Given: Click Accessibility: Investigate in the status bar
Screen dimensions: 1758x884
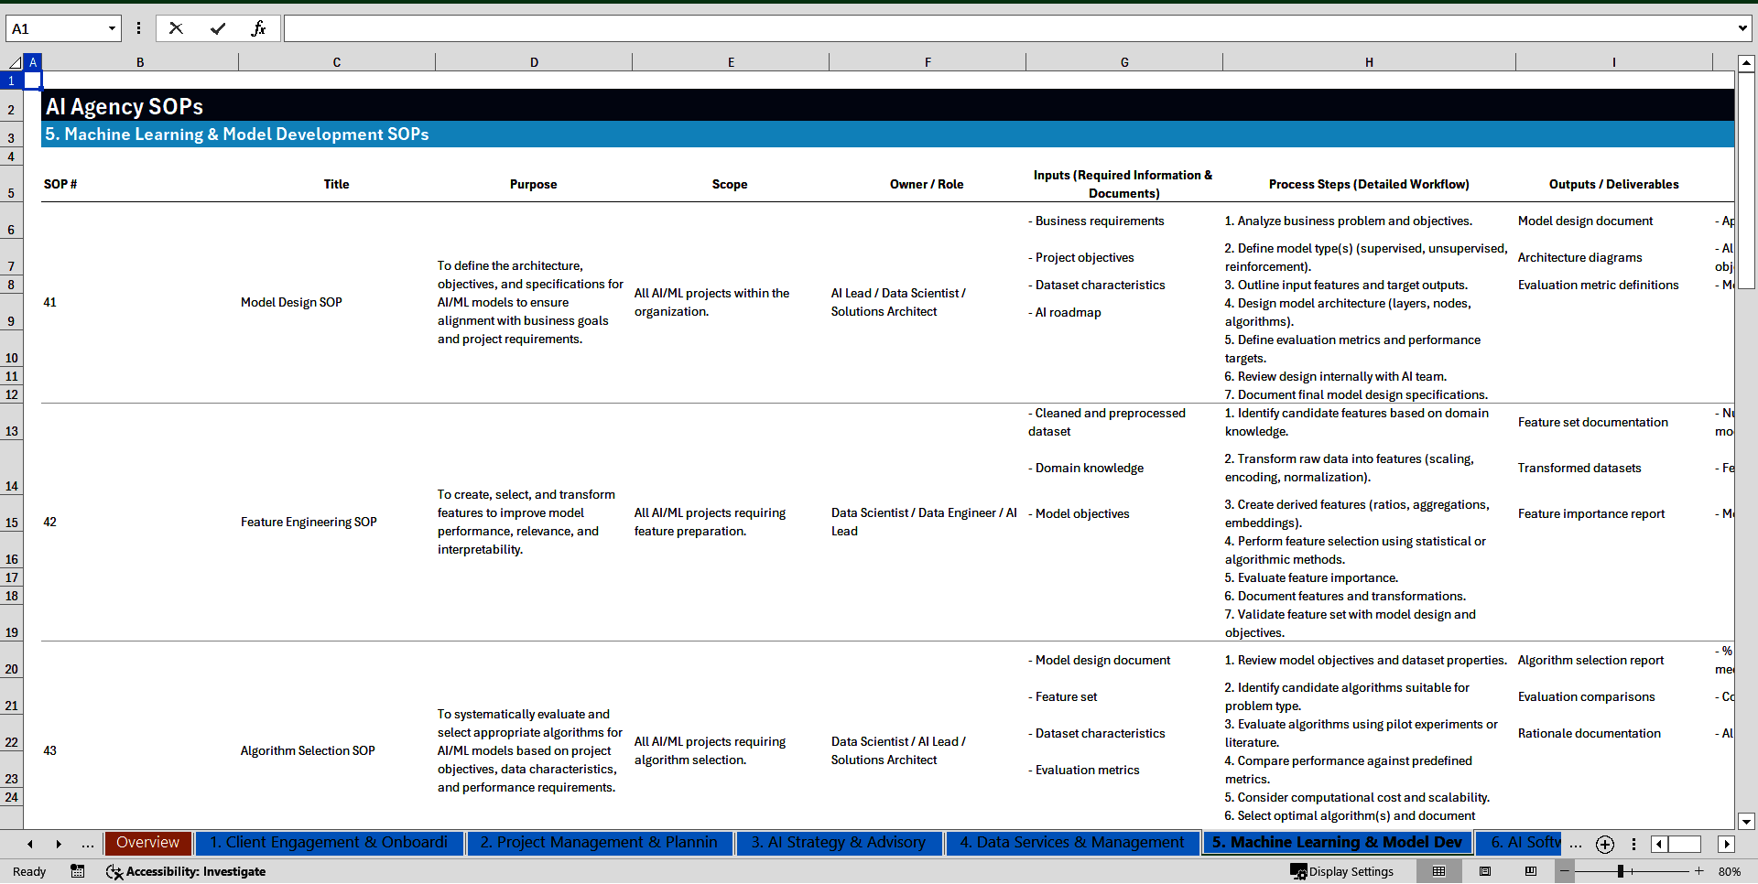Looking at the screenshot, I should [195, 871].
